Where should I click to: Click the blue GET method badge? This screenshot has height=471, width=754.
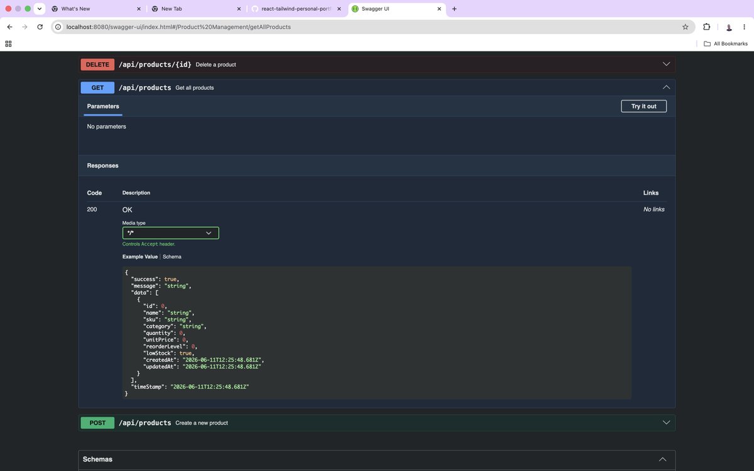[x=97, y=87]
